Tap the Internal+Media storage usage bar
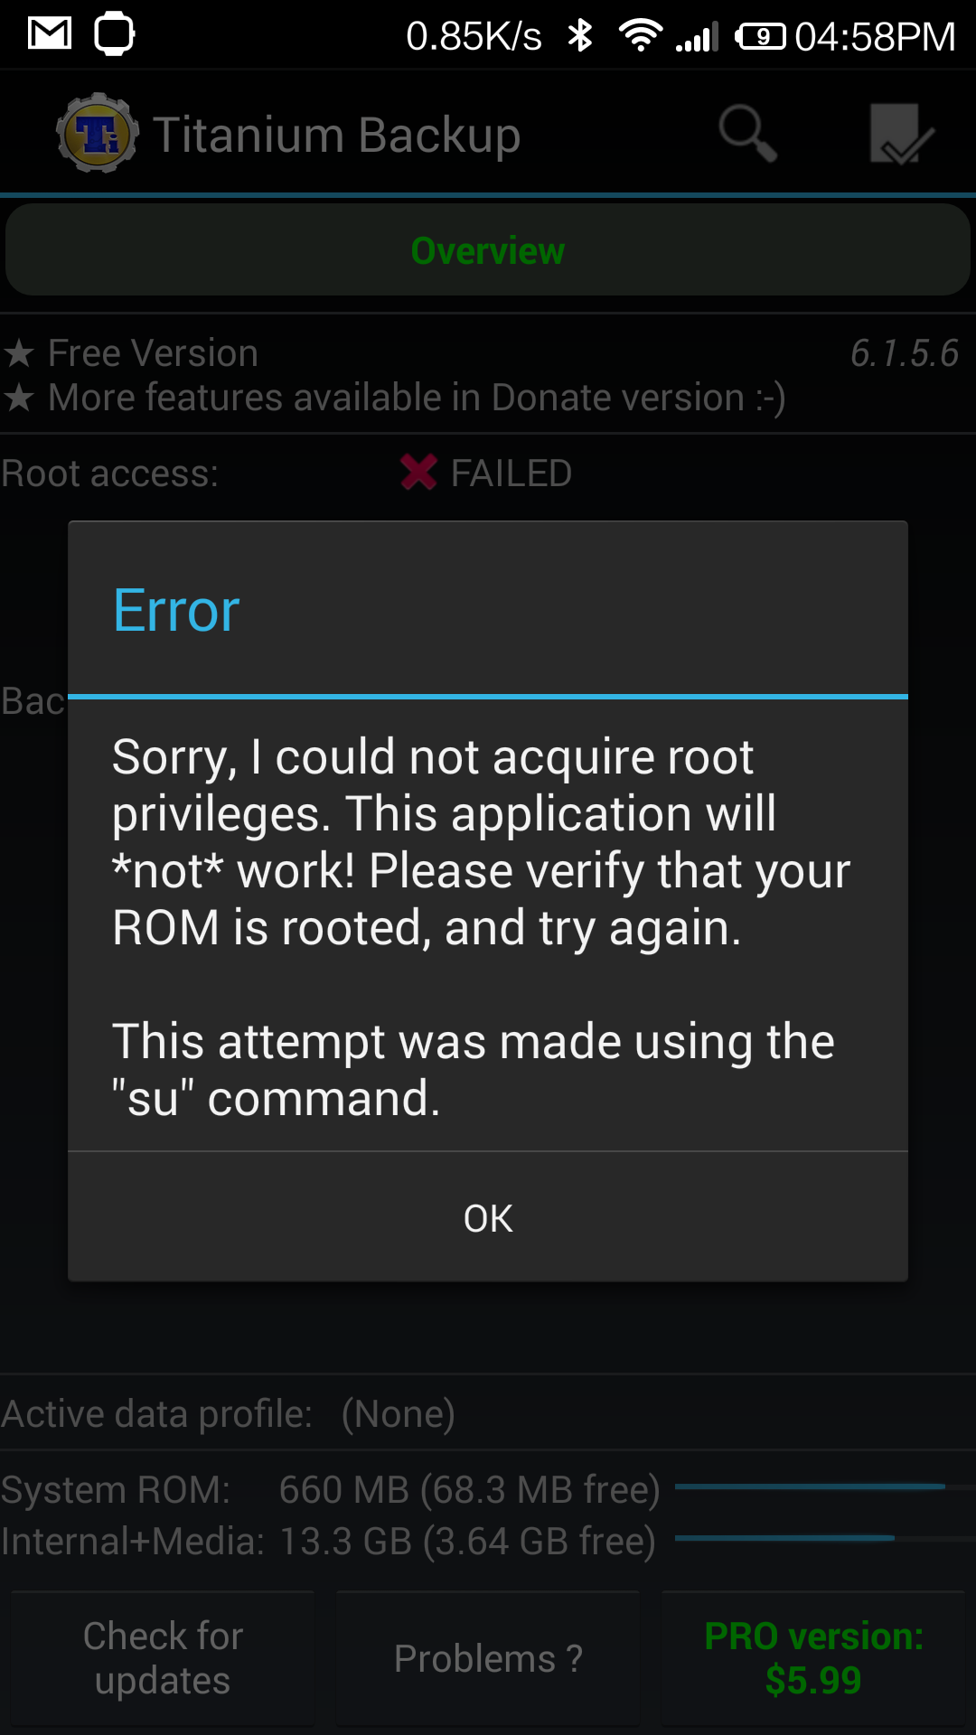This screenshot has height=1735, width=976. pos(825,1537)
